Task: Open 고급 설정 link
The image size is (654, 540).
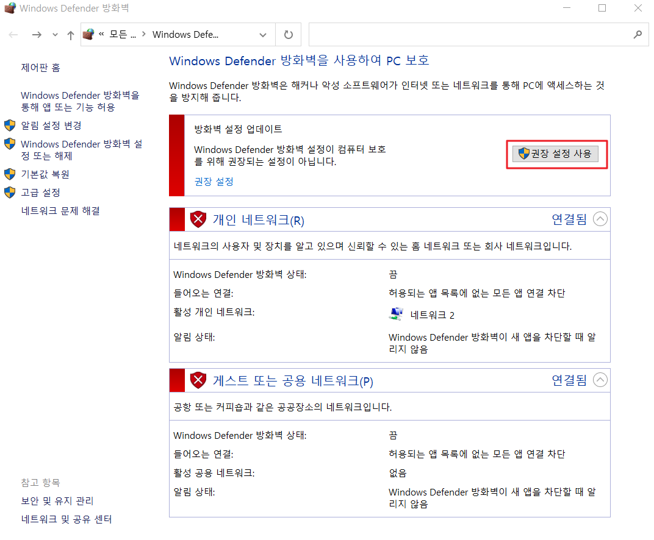Action: pos(41,193)
